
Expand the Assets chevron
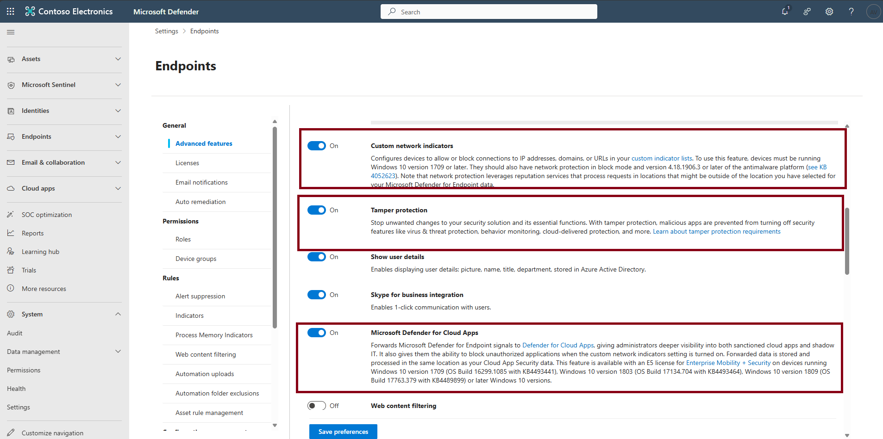[x=118, y=59]
